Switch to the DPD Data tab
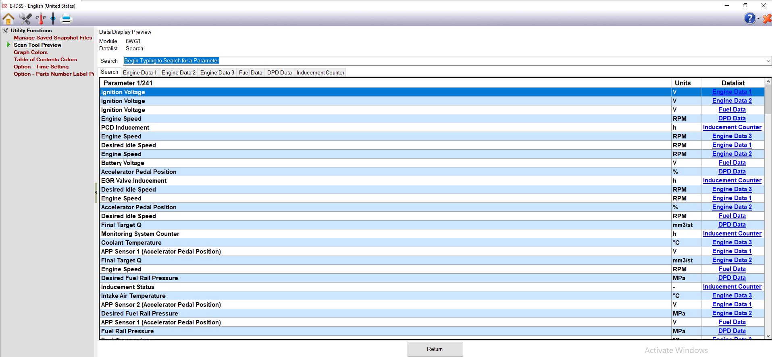The width and height of the screenshot is (772, 357). coord(279,73)
